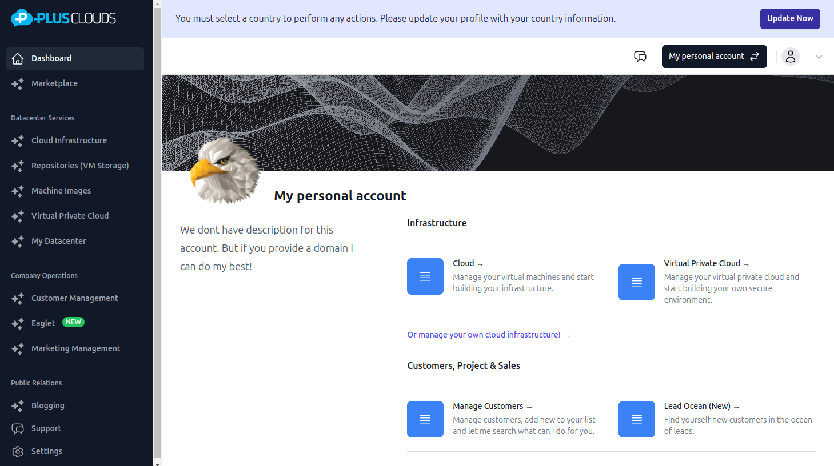This screenshot has width=834, height=466.
Task: Switch to the Dashboard menu entry
Action: click(x=52, y=58)
